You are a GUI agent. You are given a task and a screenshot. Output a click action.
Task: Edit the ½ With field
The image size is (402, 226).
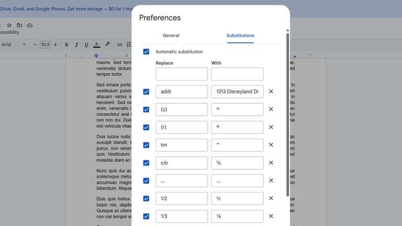pyautogui.click(x=237, y=199)
